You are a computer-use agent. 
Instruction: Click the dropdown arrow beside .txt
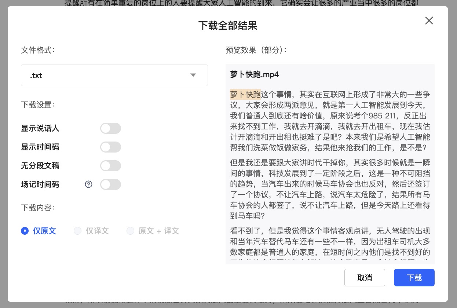pyautogui.click(x=193, y=75)
